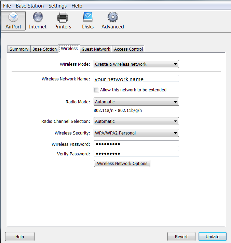Open the Printers toolbar icon

click(x=63, y=21)
